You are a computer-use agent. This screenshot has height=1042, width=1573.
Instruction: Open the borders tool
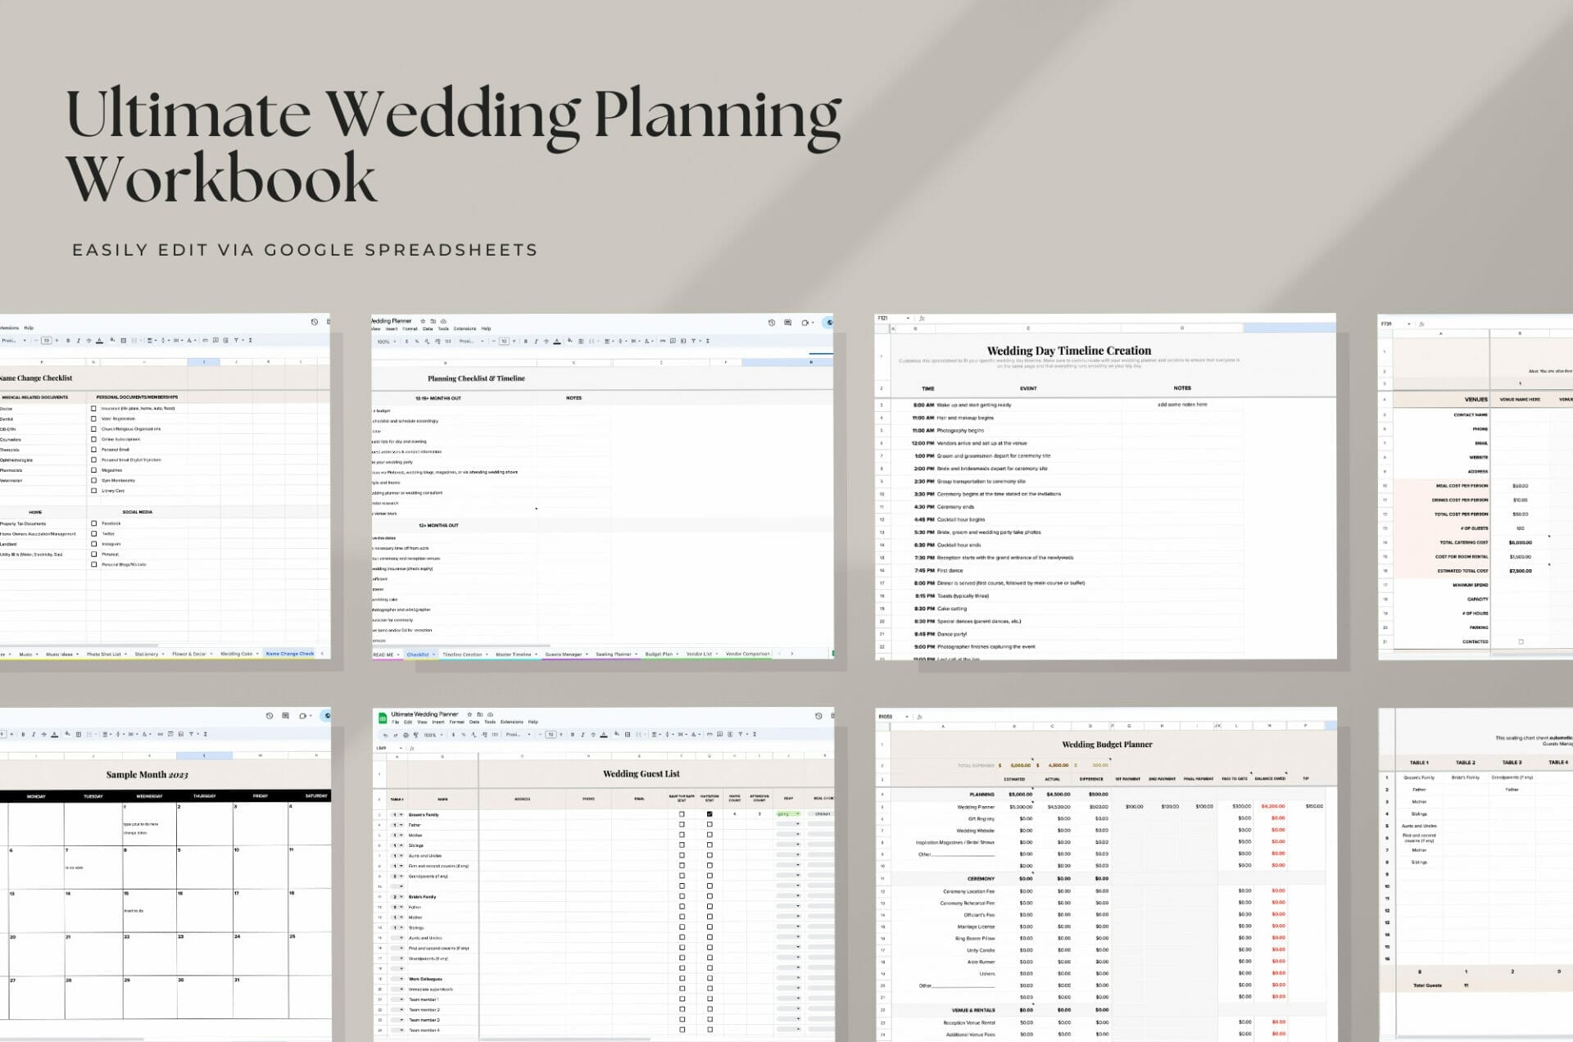(628, 735)
